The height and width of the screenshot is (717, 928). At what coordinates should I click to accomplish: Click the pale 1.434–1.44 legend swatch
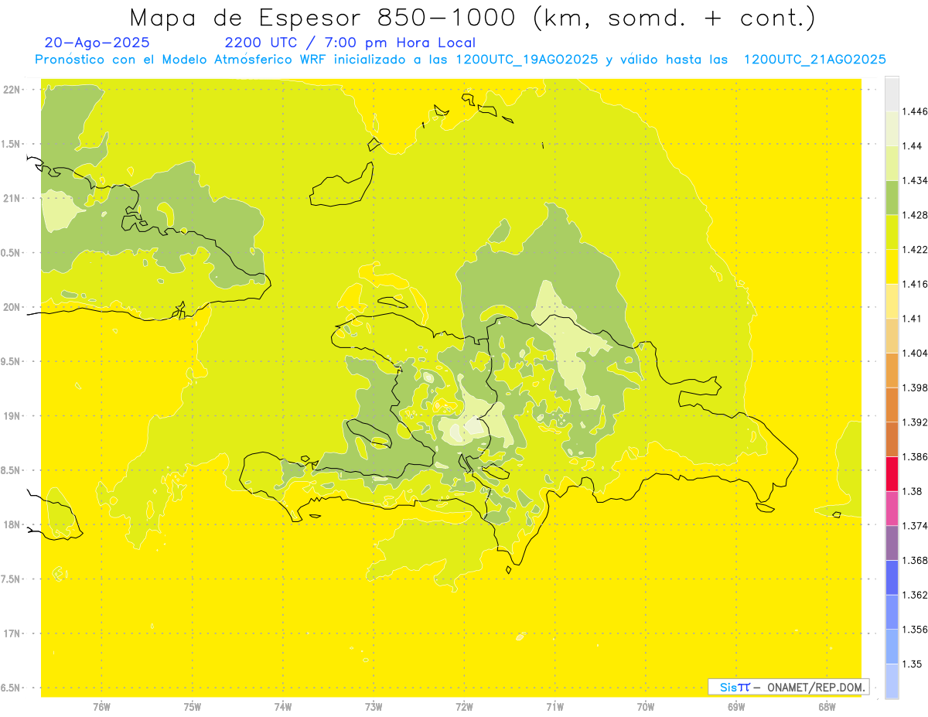(x=892, y=162)
